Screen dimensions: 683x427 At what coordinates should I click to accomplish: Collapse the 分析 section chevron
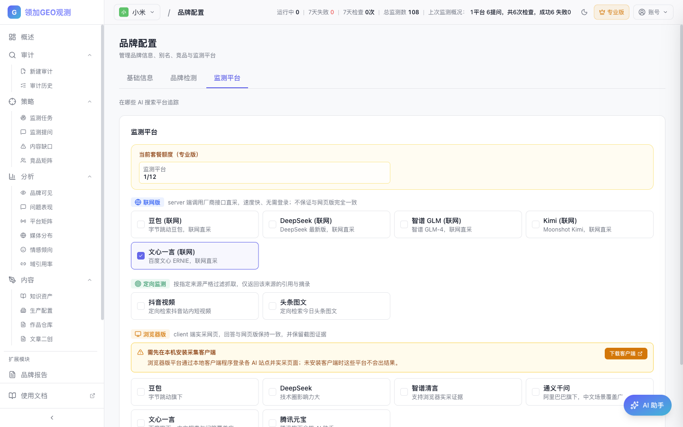[90, 176]
